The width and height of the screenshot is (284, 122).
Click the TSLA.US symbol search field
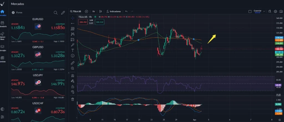[76, 11]
